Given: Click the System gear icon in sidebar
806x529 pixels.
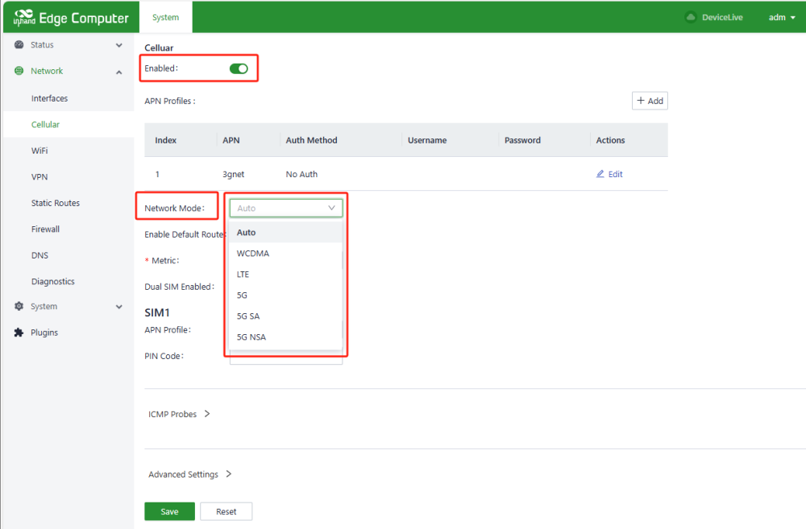Looking at the screenshot, I should click(19, 307).
